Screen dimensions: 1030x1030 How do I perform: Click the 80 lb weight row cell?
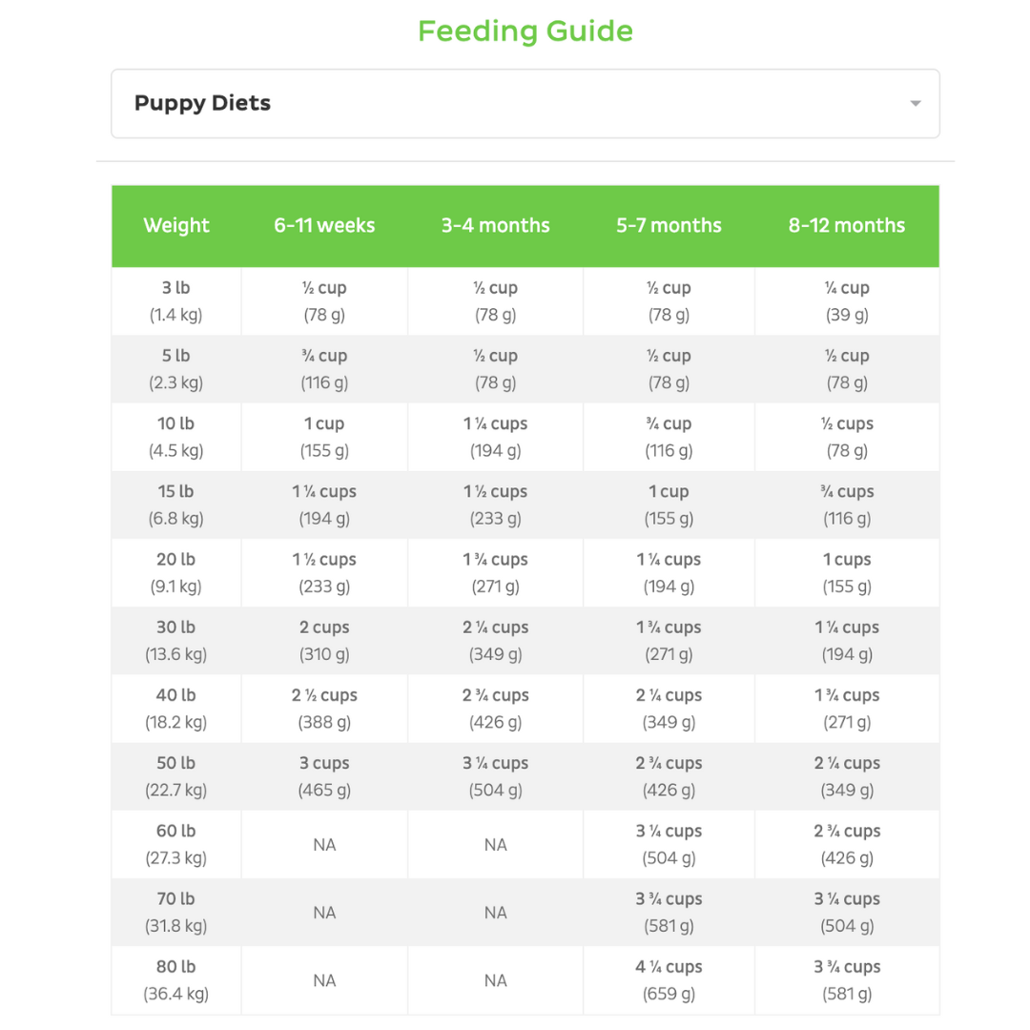[x=176, y=980]
